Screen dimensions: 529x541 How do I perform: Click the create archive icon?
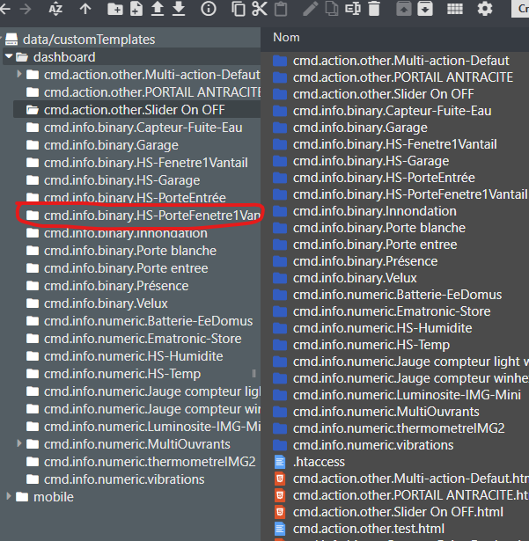425,9
